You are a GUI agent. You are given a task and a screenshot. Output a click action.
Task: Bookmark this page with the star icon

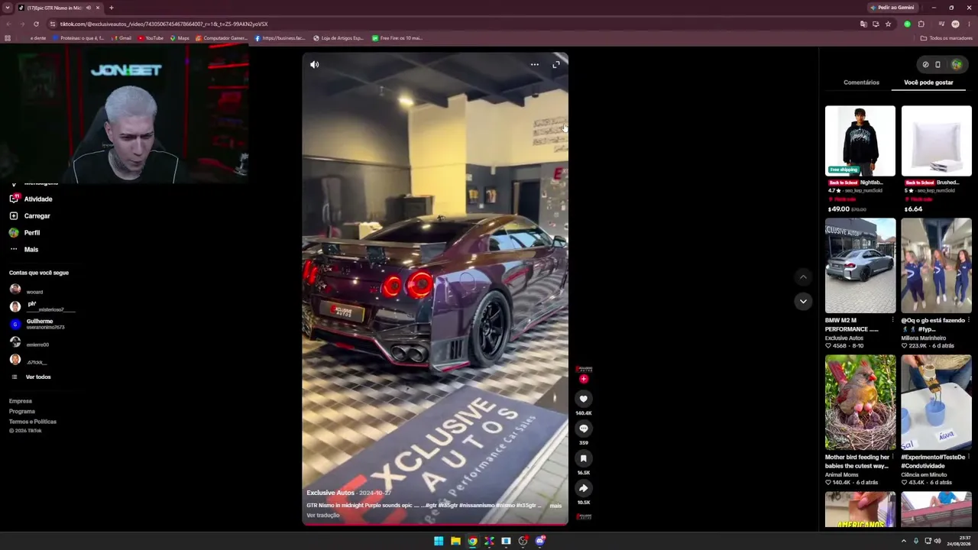(x=888, y=24)
